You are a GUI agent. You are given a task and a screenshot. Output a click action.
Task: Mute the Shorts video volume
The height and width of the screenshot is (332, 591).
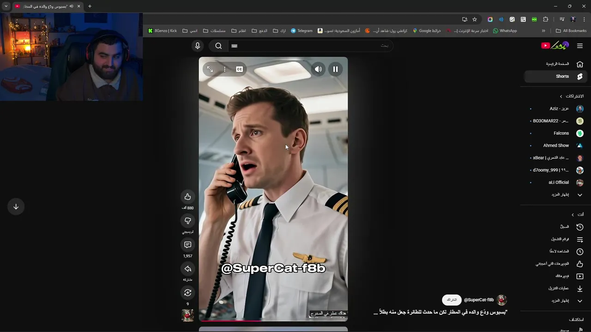318,69
